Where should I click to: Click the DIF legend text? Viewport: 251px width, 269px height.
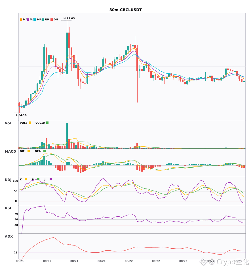coord(22,151)
